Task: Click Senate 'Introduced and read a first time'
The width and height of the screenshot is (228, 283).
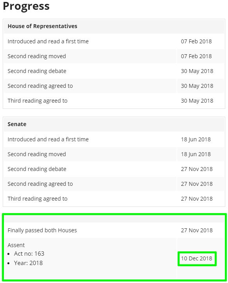Action: 48,139
